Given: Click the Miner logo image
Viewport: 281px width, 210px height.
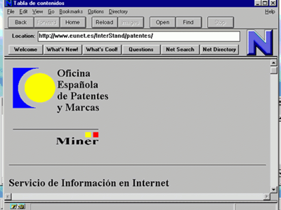Looking at the screenshot, I should coord(77,138).
